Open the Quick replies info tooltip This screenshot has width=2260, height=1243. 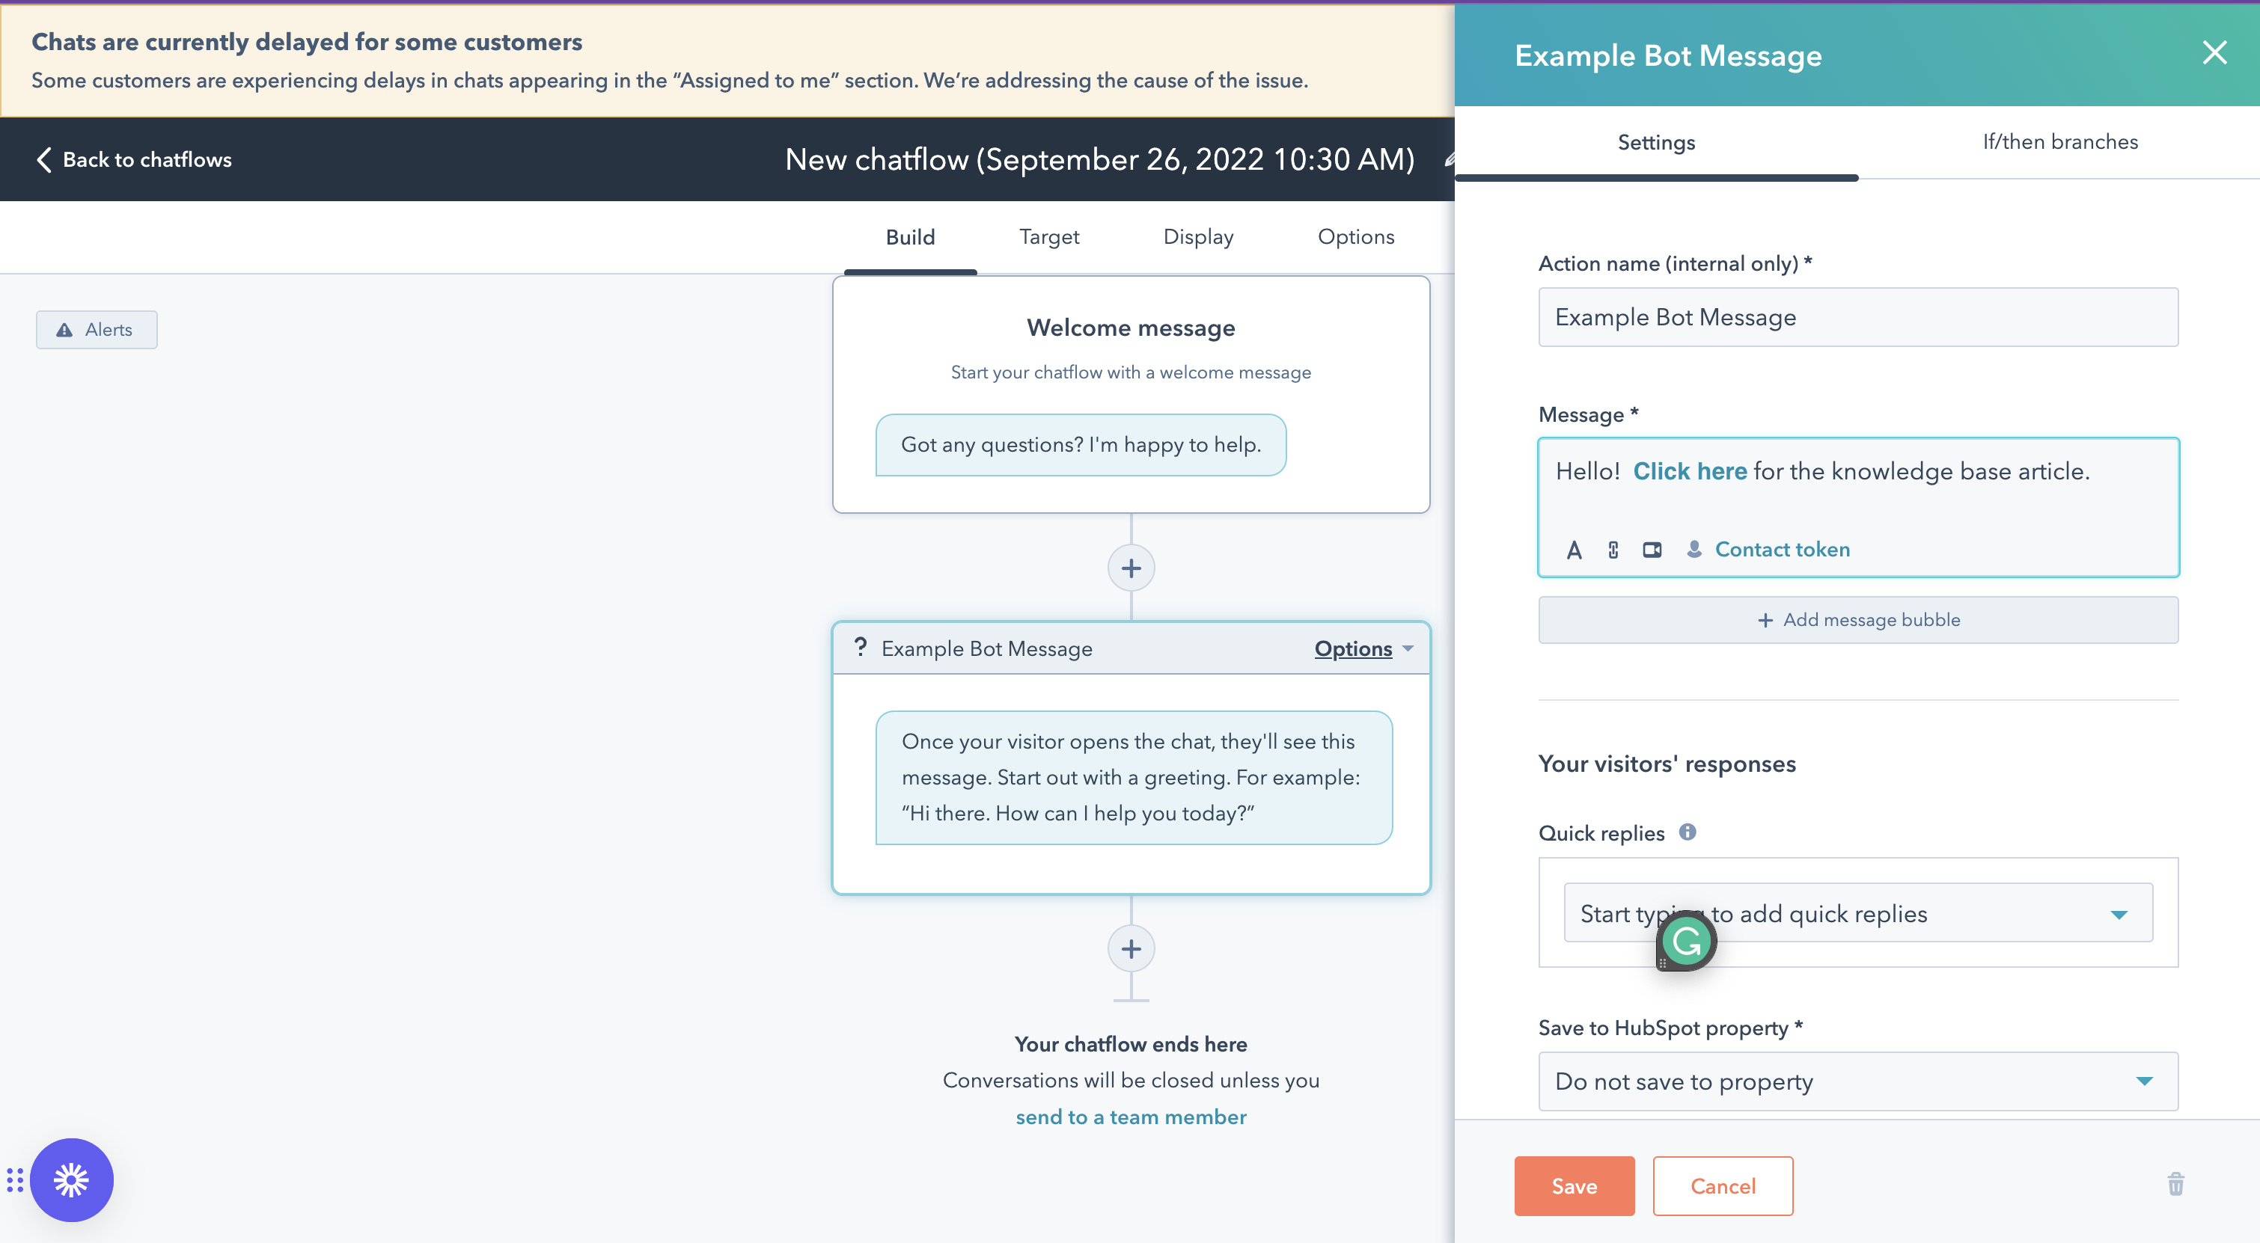click(x=1689, y=832)
